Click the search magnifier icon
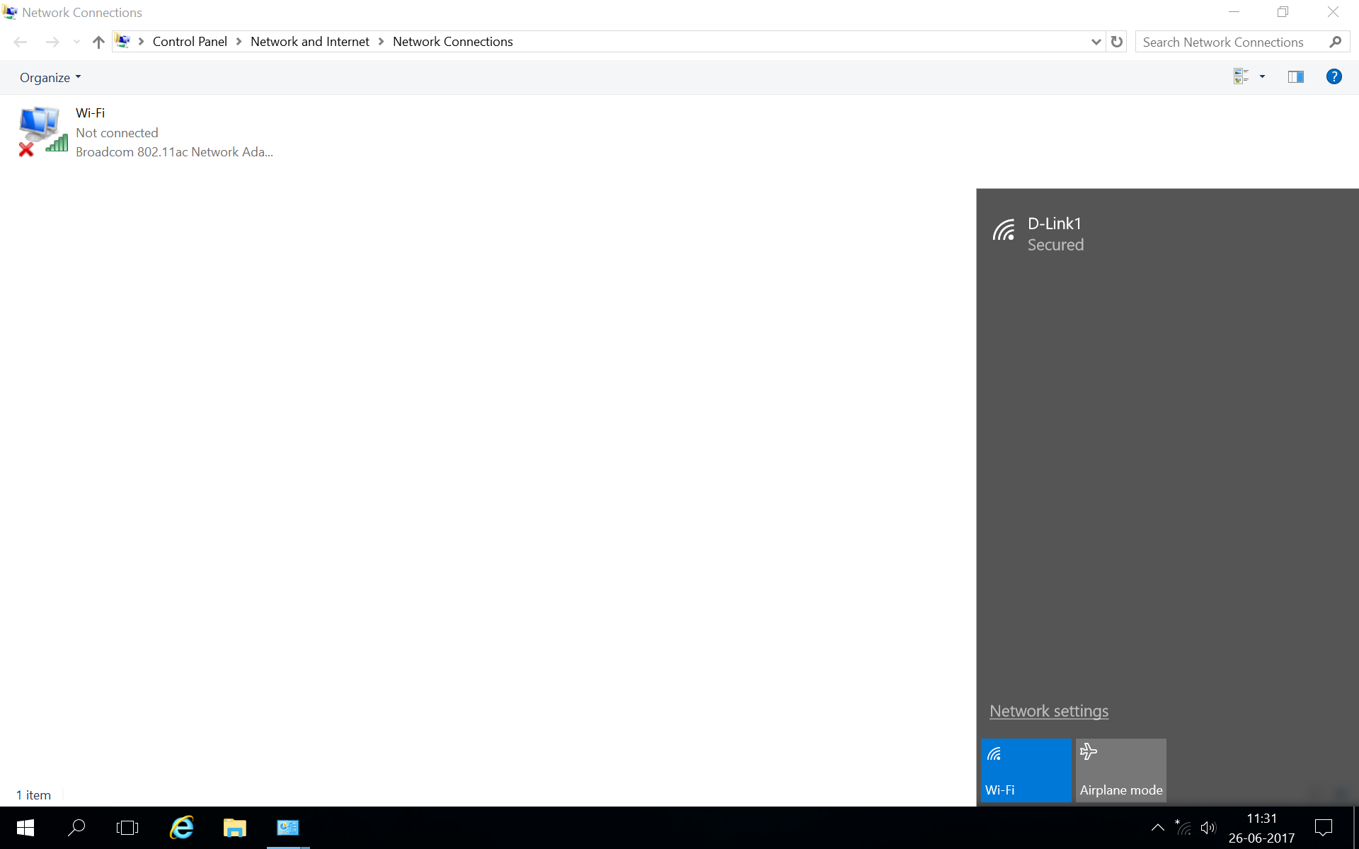Screen dimensions: 1359x849 [1336, 42]
